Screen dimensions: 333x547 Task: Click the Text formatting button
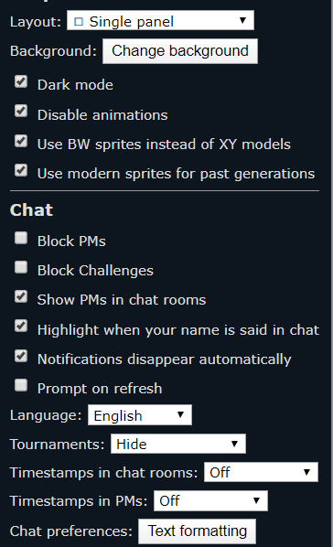point(198,531)
